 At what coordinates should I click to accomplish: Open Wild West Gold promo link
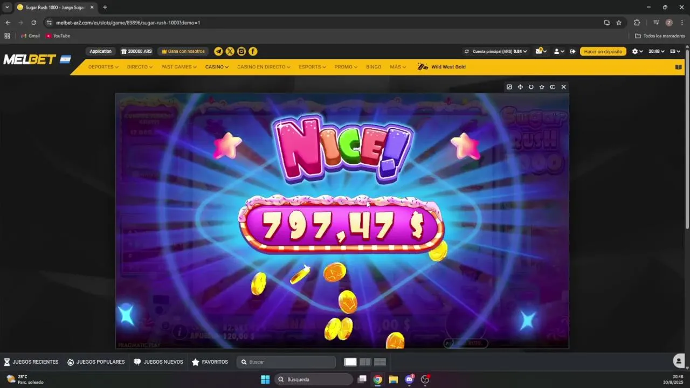click(x=441, y=67)
